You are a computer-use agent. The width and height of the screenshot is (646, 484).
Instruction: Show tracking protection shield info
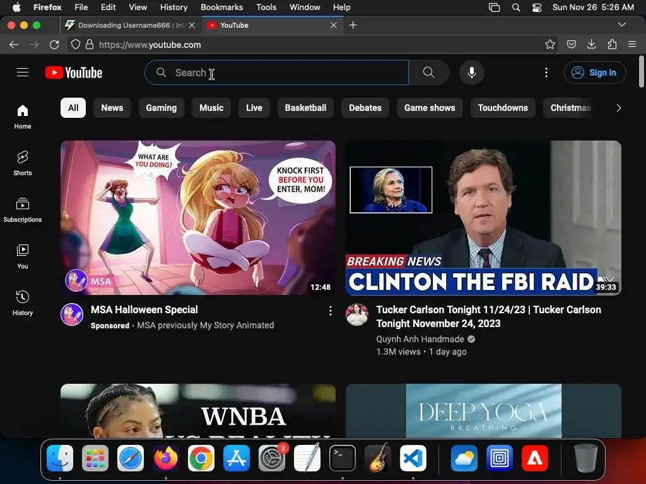click(x=76, y=45)
